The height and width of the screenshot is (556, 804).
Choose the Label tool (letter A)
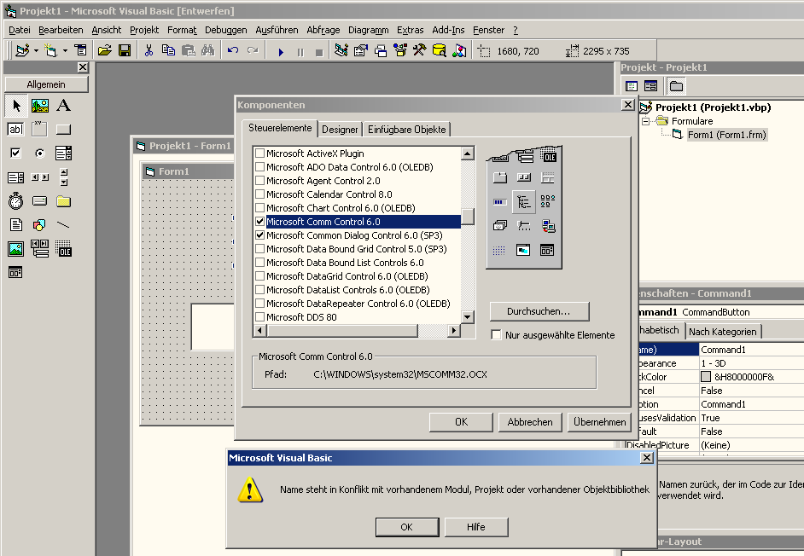pos(63,106)
